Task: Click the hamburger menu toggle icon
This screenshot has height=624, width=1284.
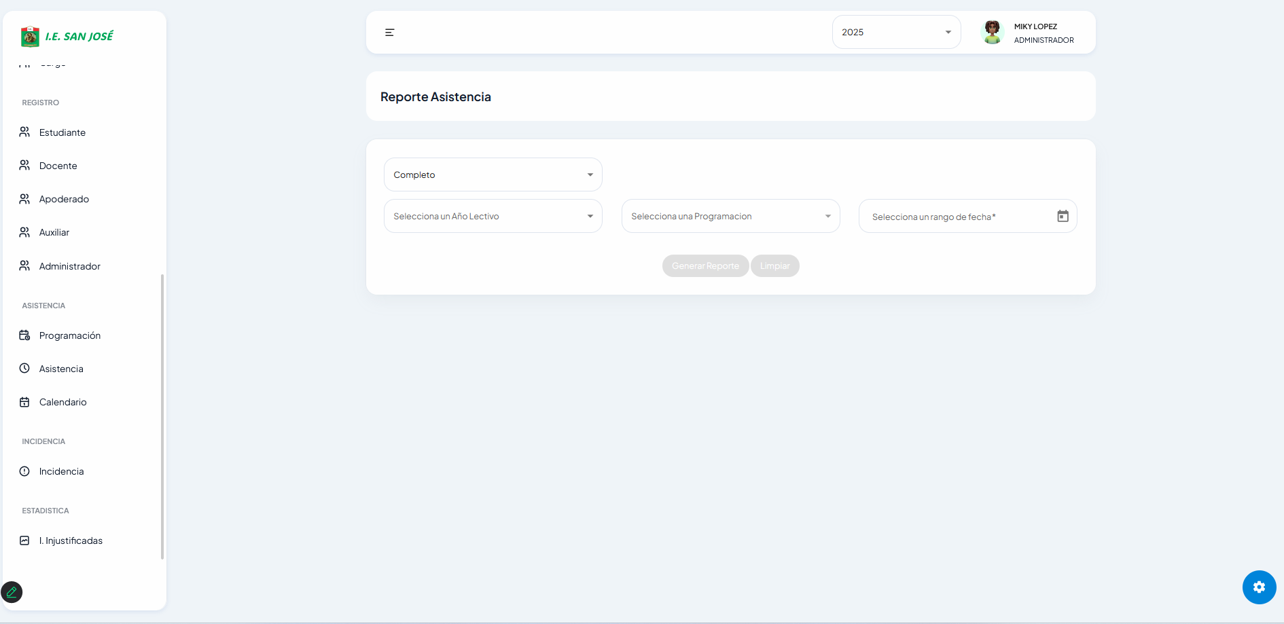Action: (x=389, y=33)
